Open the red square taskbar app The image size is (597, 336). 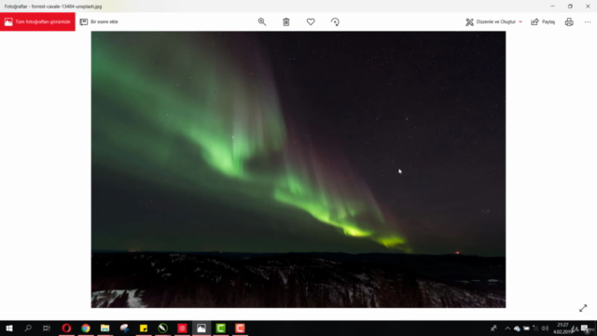click(x=182, y=328)
